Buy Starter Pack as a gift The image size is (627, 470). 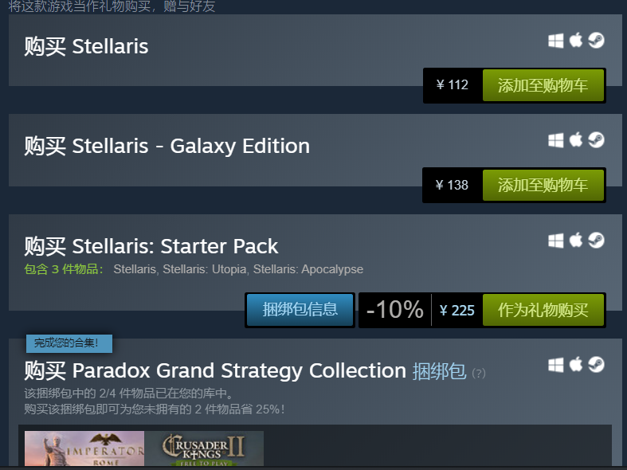pos(543,310)
